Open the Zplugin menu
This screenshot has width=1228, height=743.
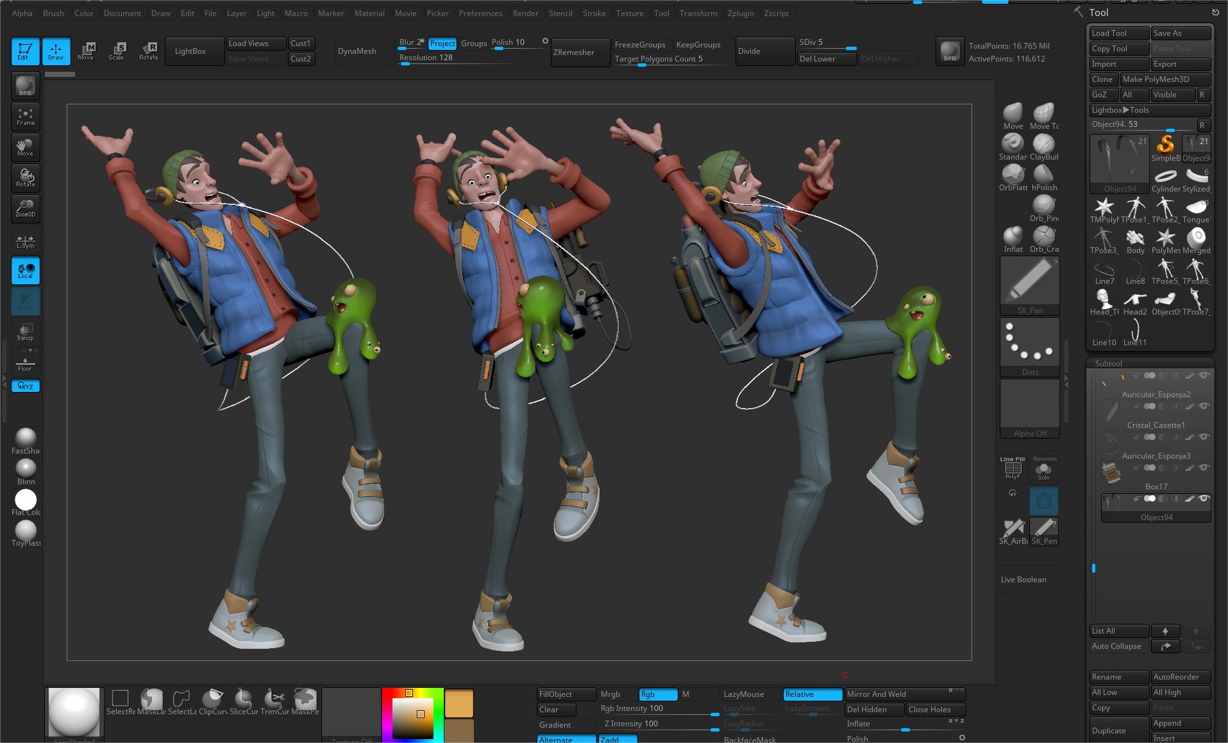coord(741,13)
